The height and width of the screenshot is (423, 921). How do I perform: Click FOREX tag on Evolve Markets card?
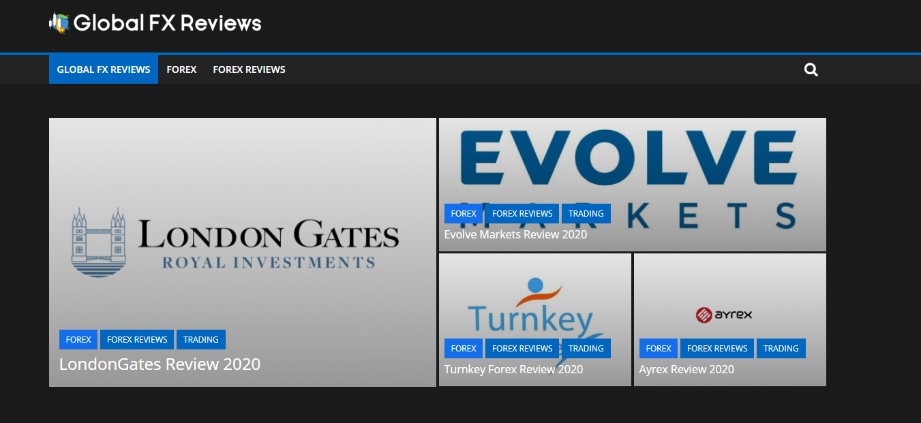[x=464, y=213]
